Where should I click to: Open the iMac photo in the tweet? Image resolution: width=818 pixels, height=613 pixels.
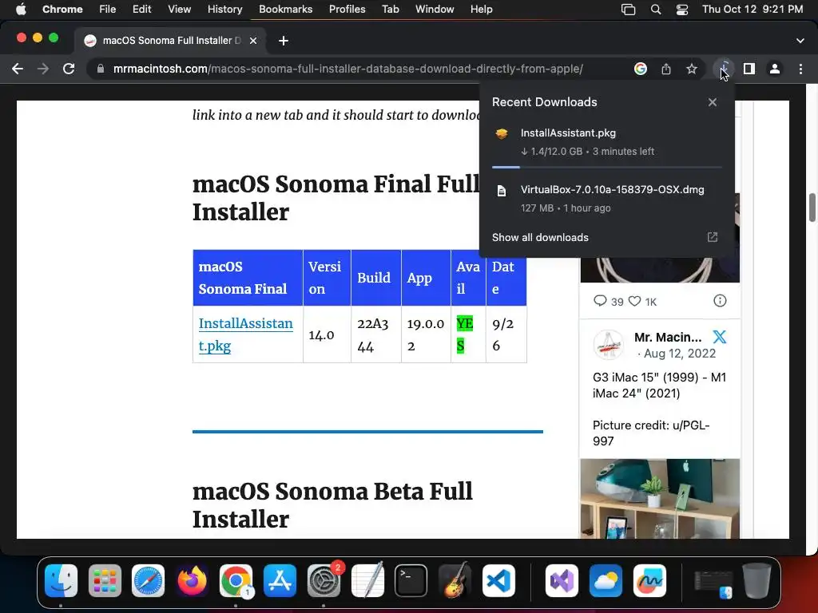coord(660,498)
